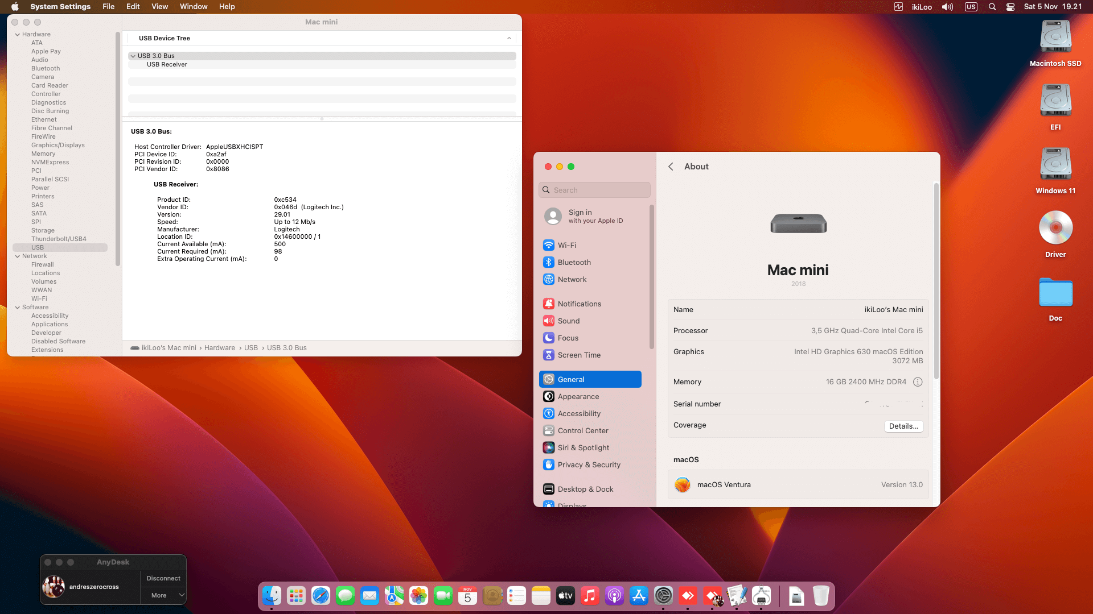Open US input source menu
The height and width of the screenshot is (614, 1093).
pos(971,7)
